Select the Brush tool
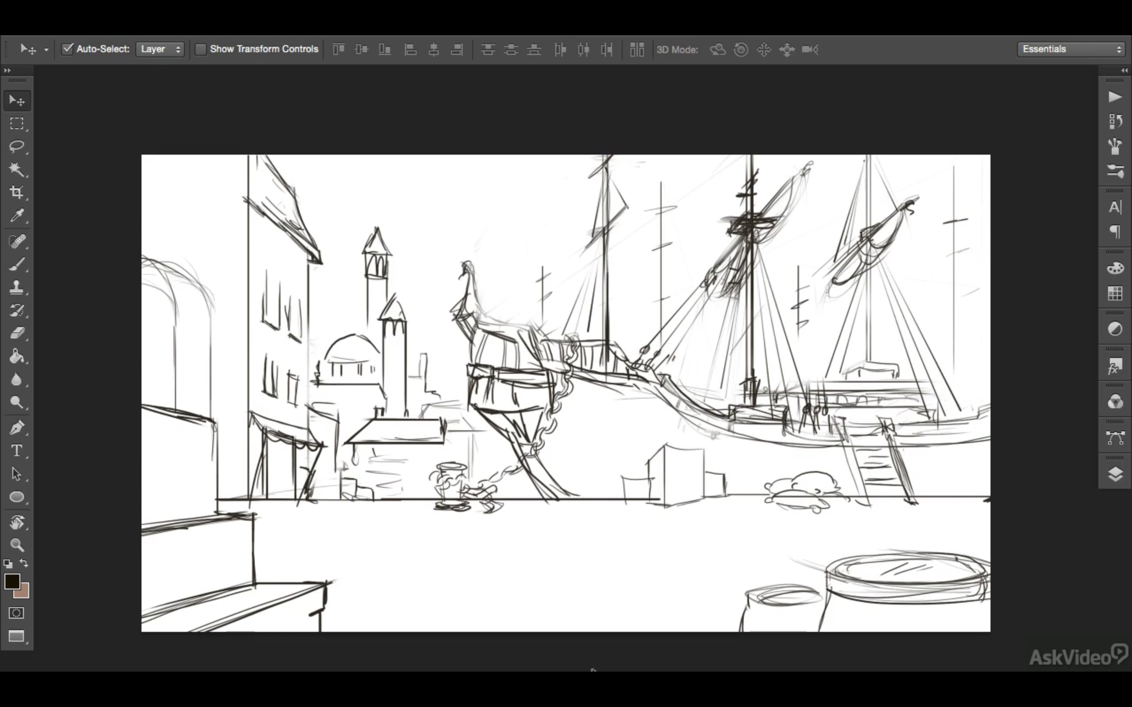The width and height of the screenshot is (1132, 707). coord(17,264)
